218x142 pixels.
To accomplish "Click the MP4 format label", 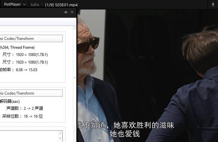I will point(35,5).
